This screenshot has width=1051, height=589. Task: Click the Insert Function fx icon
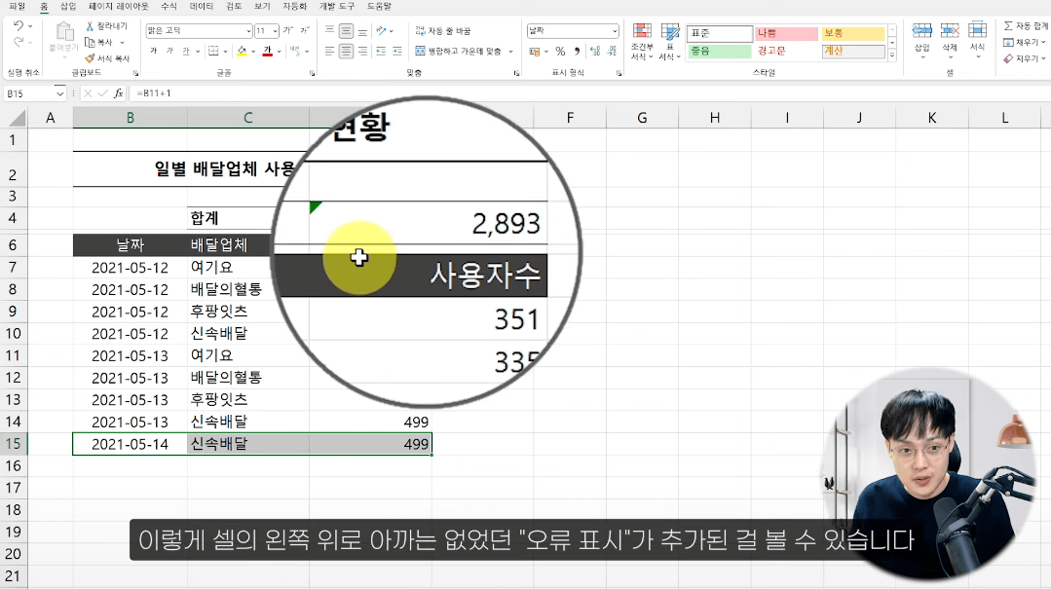click(119, 93)
